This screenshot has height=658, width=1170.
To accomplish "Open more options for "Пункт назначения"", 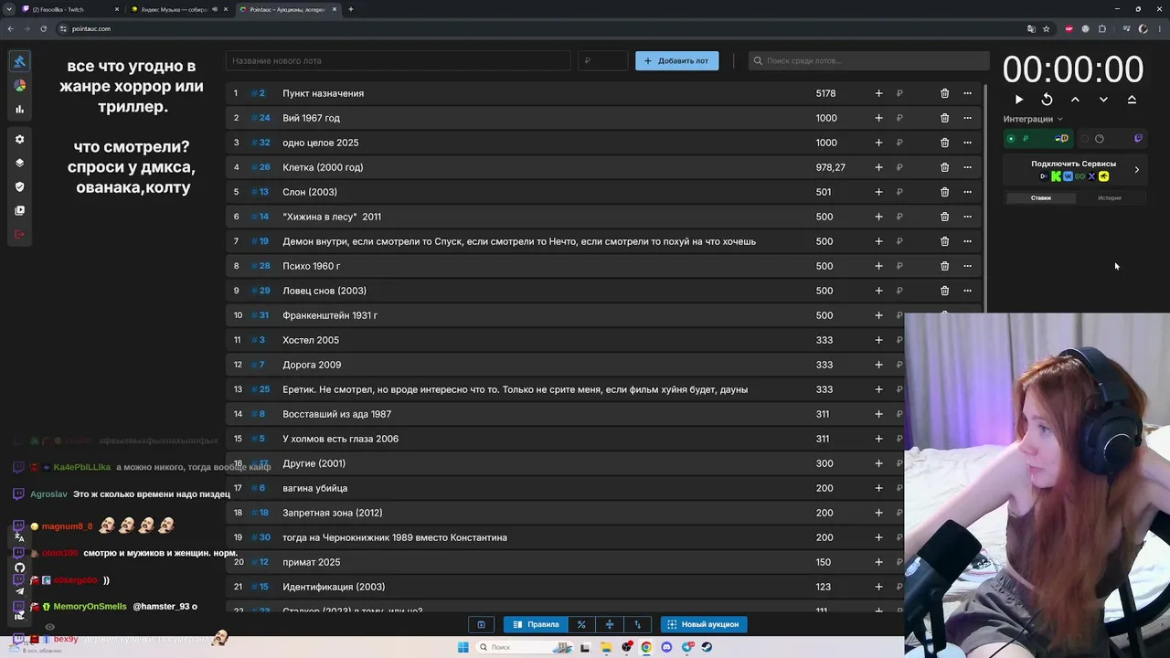I will [x=967, y=93].
